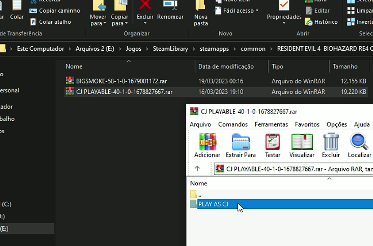This screenshot has height=246, width=373.
Task: Click the Excluir trash bin in WinRAR
Action: coord(331,142)
